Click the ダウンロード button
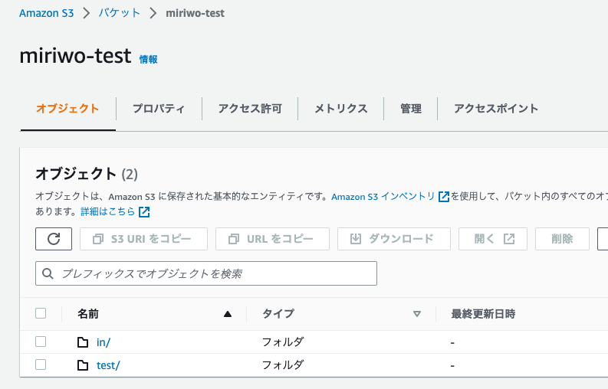This screenshot has height=389, width=608. [394, 239]
